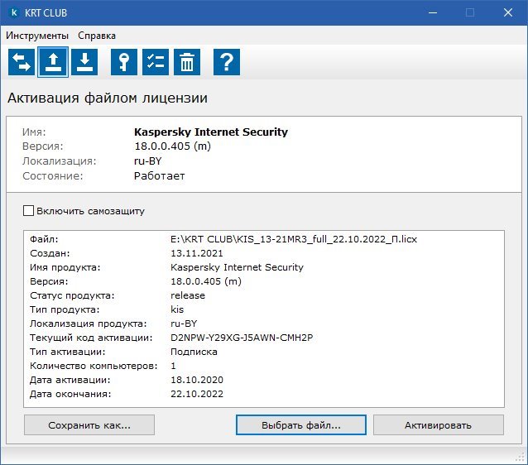This screenshot has height=465, width=528.
Task: Click the expiry date 22.10.2022
Action: (x=197, y=394)
